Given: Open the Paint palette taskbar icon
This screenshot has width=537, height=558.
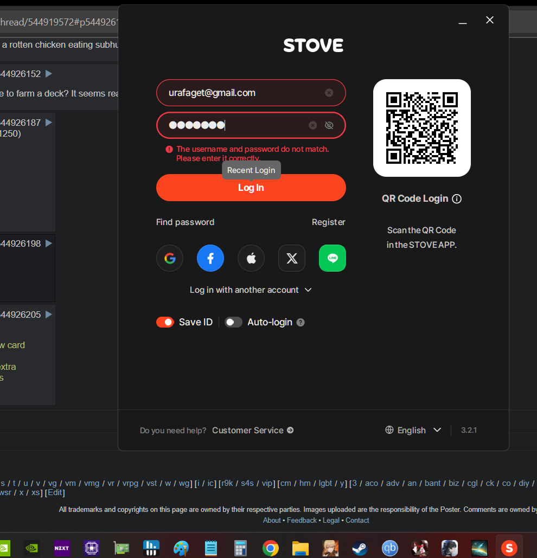Looking at the screenshot, I should tap(181, 548).
